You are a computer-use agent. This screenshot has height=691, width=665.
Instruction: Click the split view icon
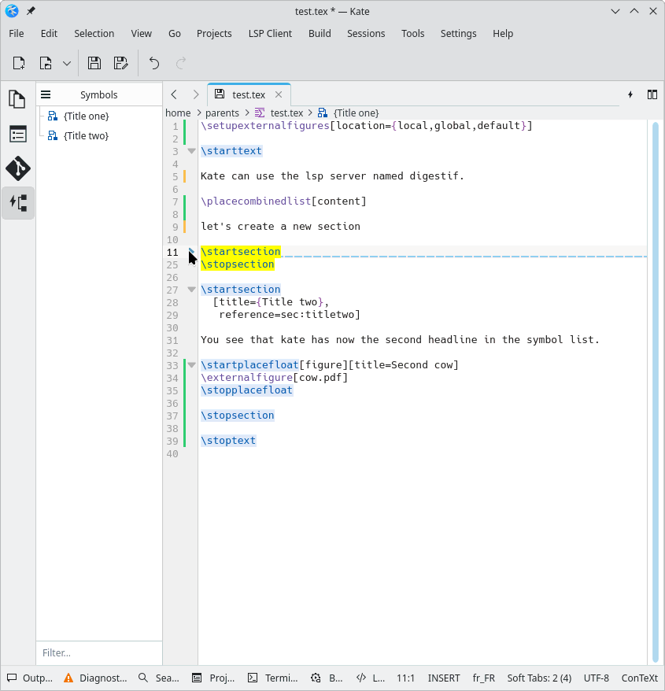[652, 94]
